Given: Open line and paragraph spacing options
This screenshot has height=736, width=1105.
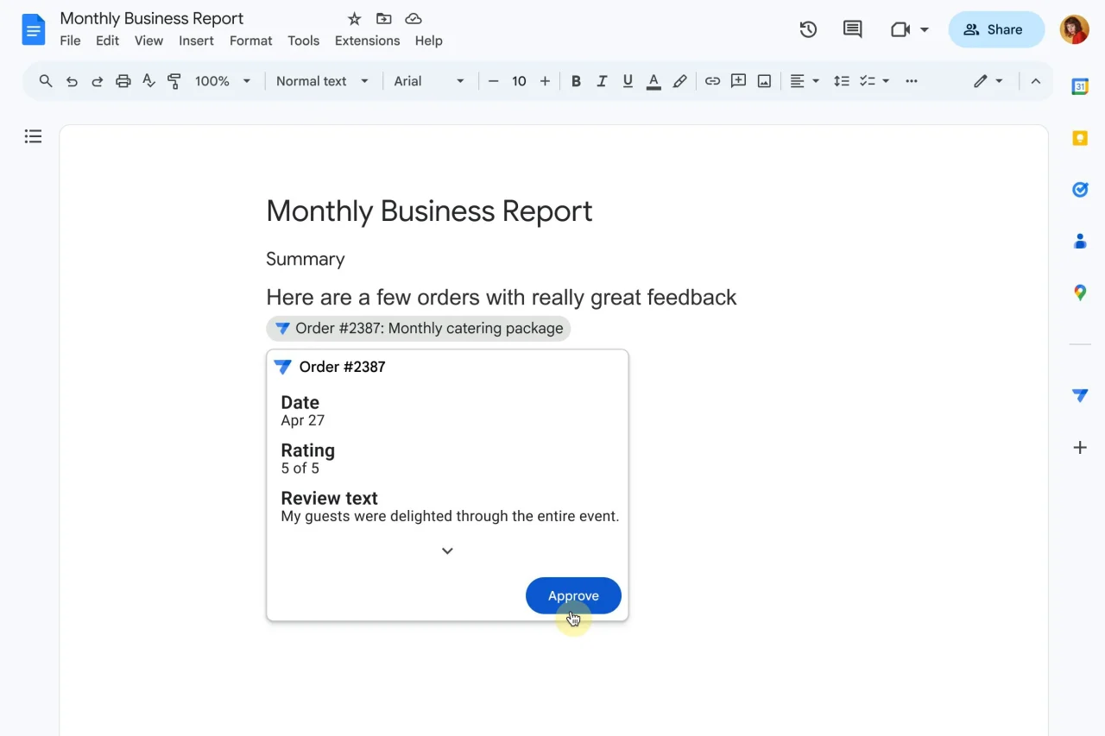Looking at the screenshot, I should pyautogui.click(x=842, y=81).
